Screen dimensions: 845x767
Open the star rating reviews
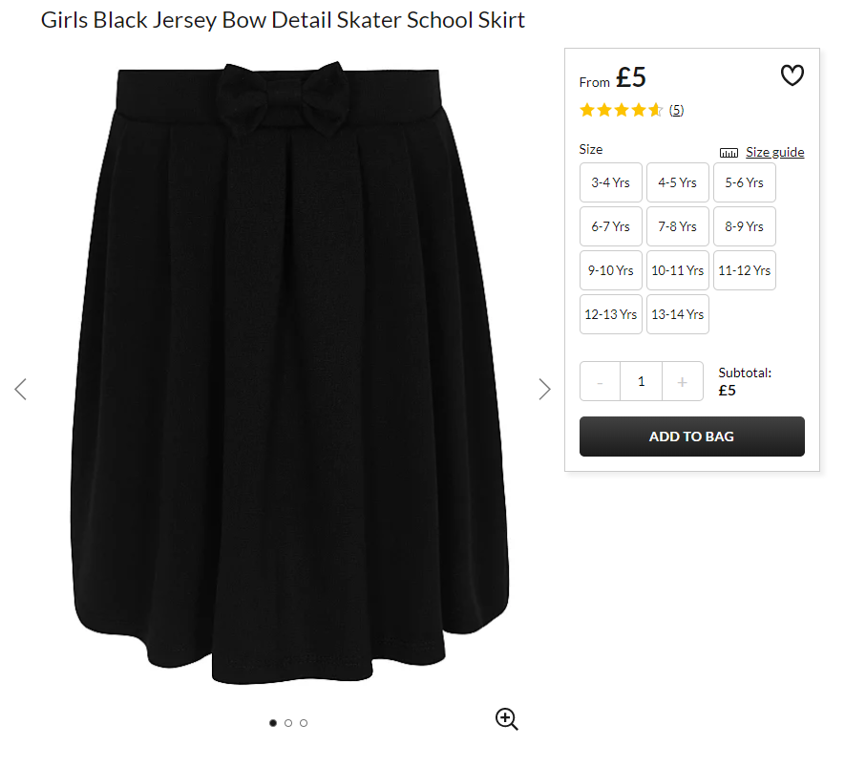pyautogui.click(x=621, y=111)
